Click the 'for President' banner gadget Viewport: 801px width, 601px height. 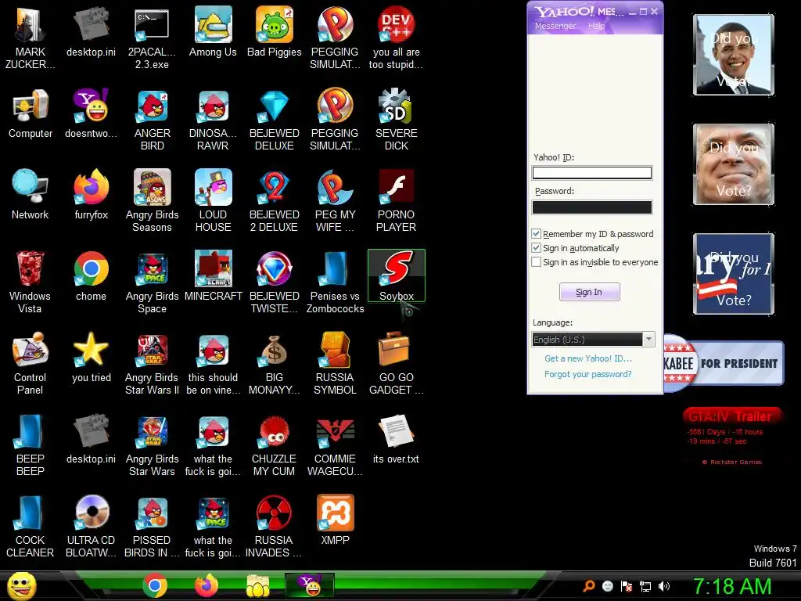pyautogui.click(x=724, y=363)
